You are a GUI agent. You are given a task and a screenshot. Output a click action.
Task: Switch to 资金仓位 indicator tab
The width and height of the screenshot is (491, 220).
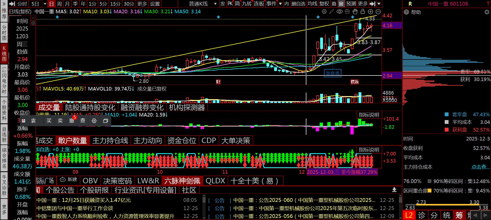[182, 140]
